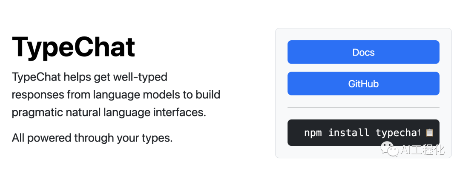
Task: Click the "responses from language models to build" line
Action: click(x=116, y=94)
